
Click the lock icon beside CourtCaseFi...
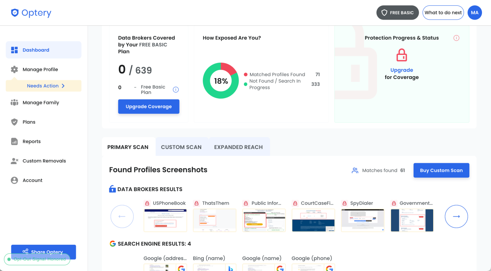pyautogui.click(x=295, y=203)
